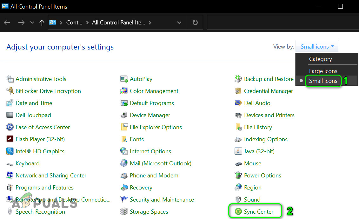Click the Device Manager icon
The height and width of the screenshot is (219, 359).
coord(124,115)
